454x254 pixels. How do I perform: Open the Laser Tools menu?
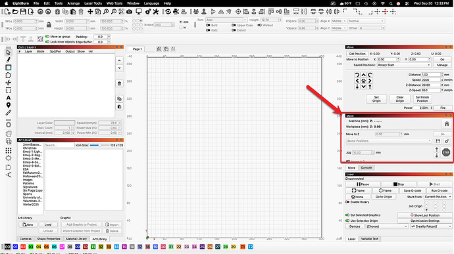click(93, 3)
